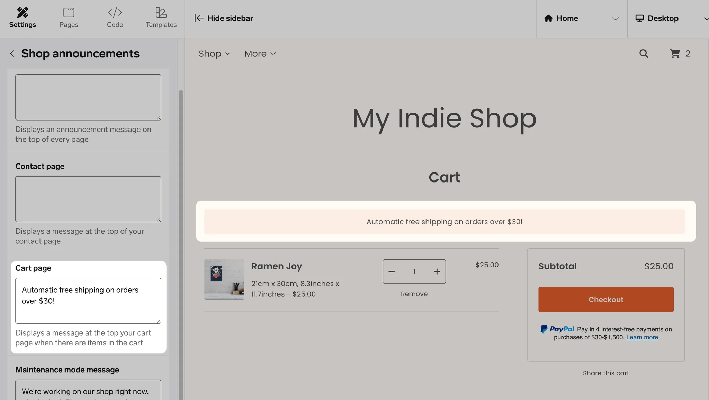
Task: Remove Ramen Joy from the cart
Action: (414, 294)
